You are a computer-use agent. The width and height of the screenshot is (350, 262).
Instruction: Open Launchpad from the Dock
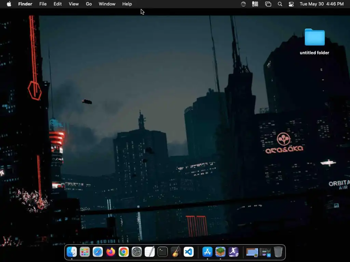pos(85,252)
